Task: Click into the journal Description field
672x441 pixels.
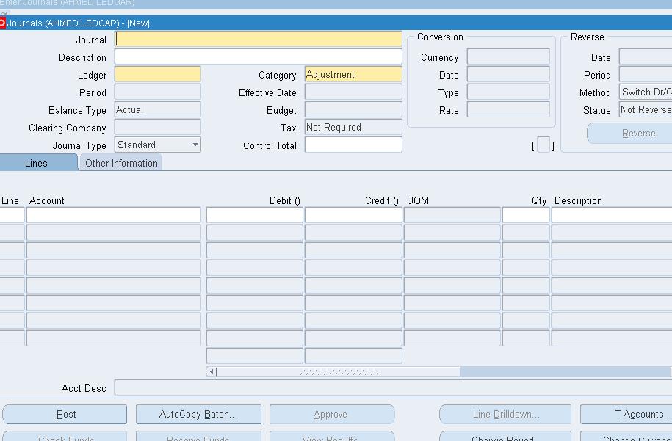Action: (x=259, y=57)
